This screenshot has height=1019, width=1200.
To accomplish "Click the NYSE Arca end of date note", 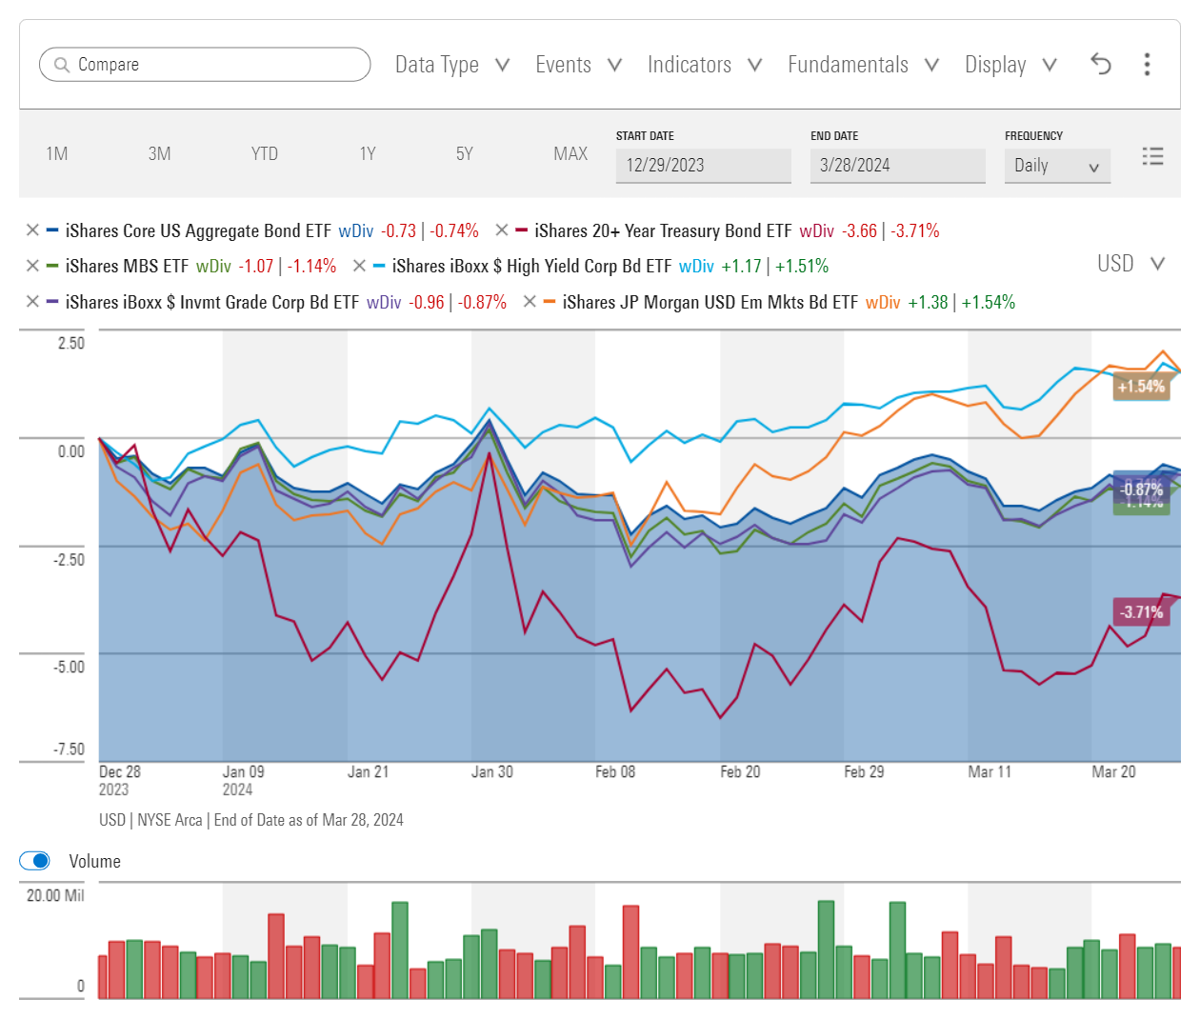I will coord(251,820).
